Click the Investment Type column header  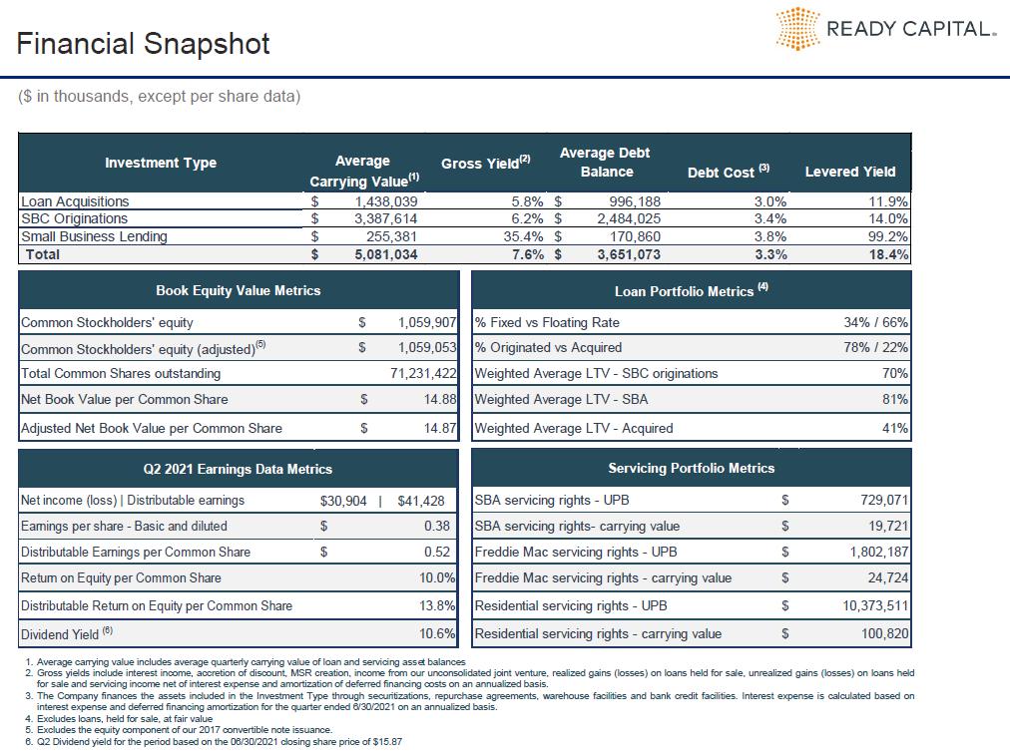161,163
